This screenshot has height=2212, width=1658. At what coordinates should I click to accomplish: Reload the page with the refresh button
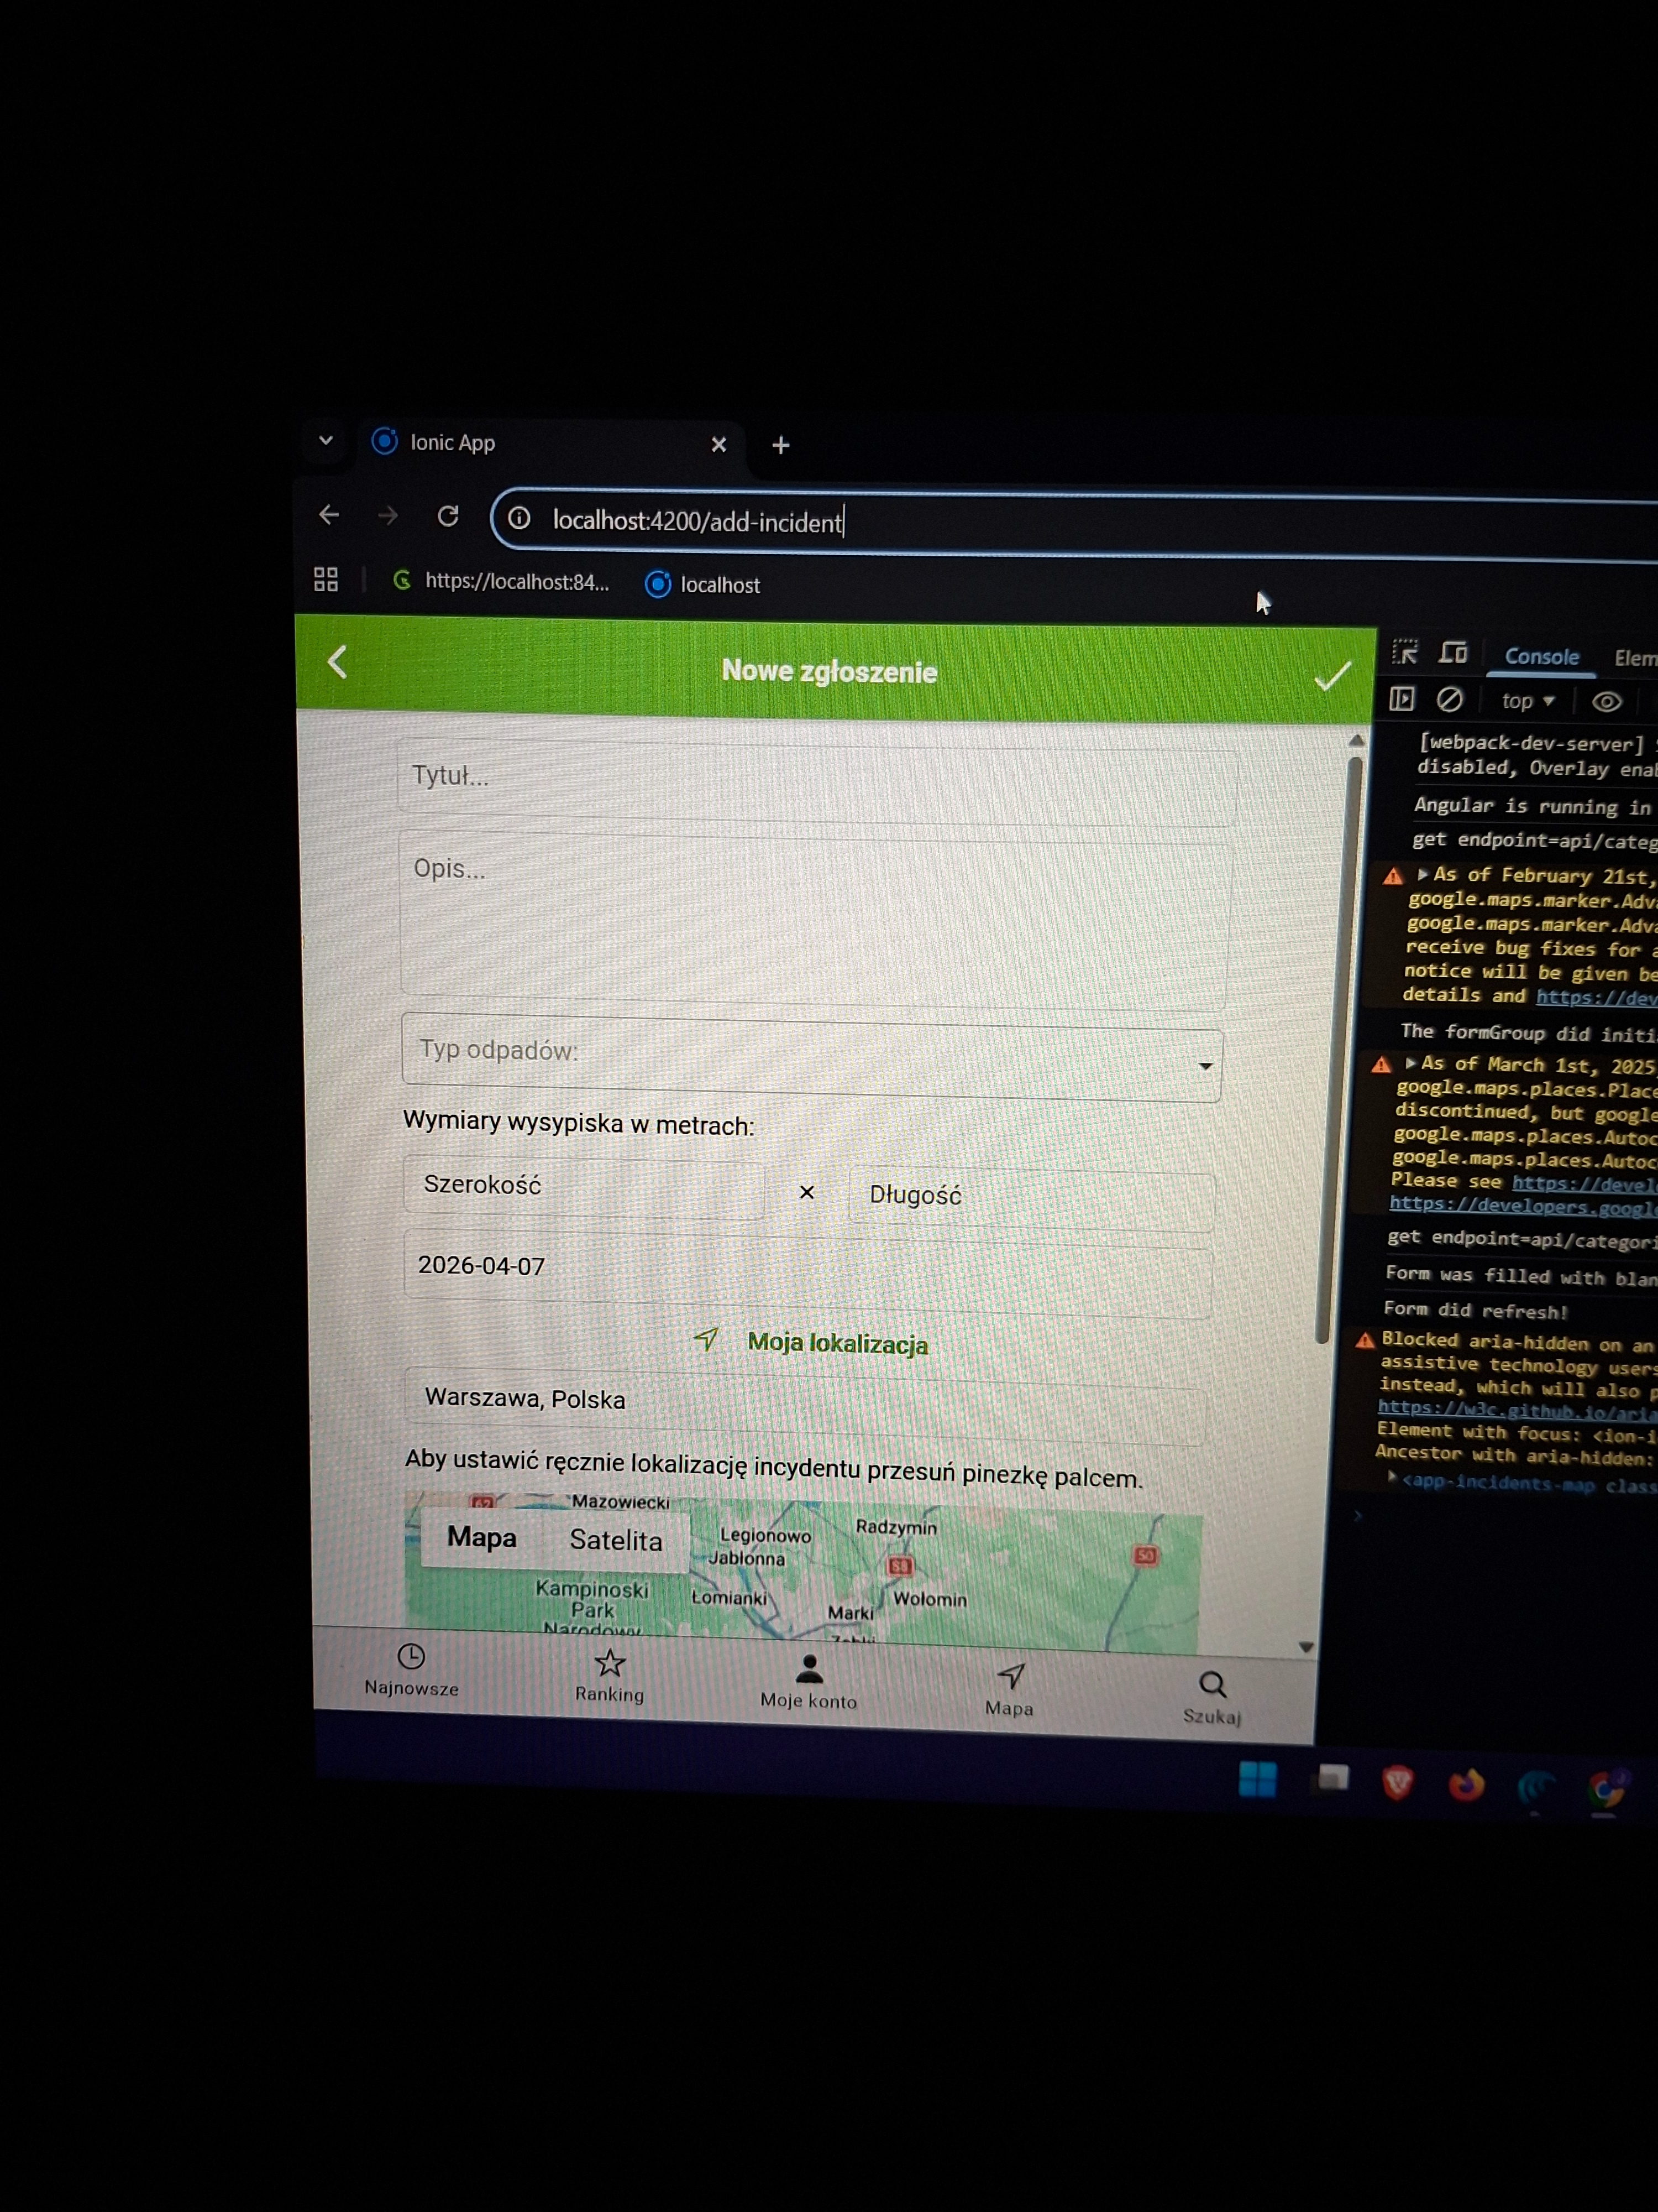point(448,516)
